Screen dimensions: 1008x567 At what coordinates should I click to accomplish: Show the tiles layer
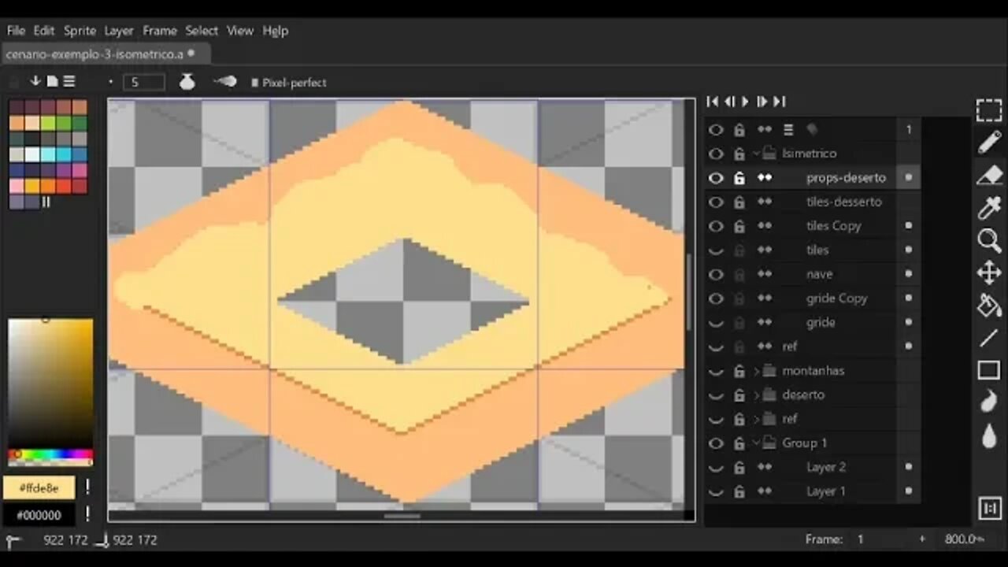(715, 250)
